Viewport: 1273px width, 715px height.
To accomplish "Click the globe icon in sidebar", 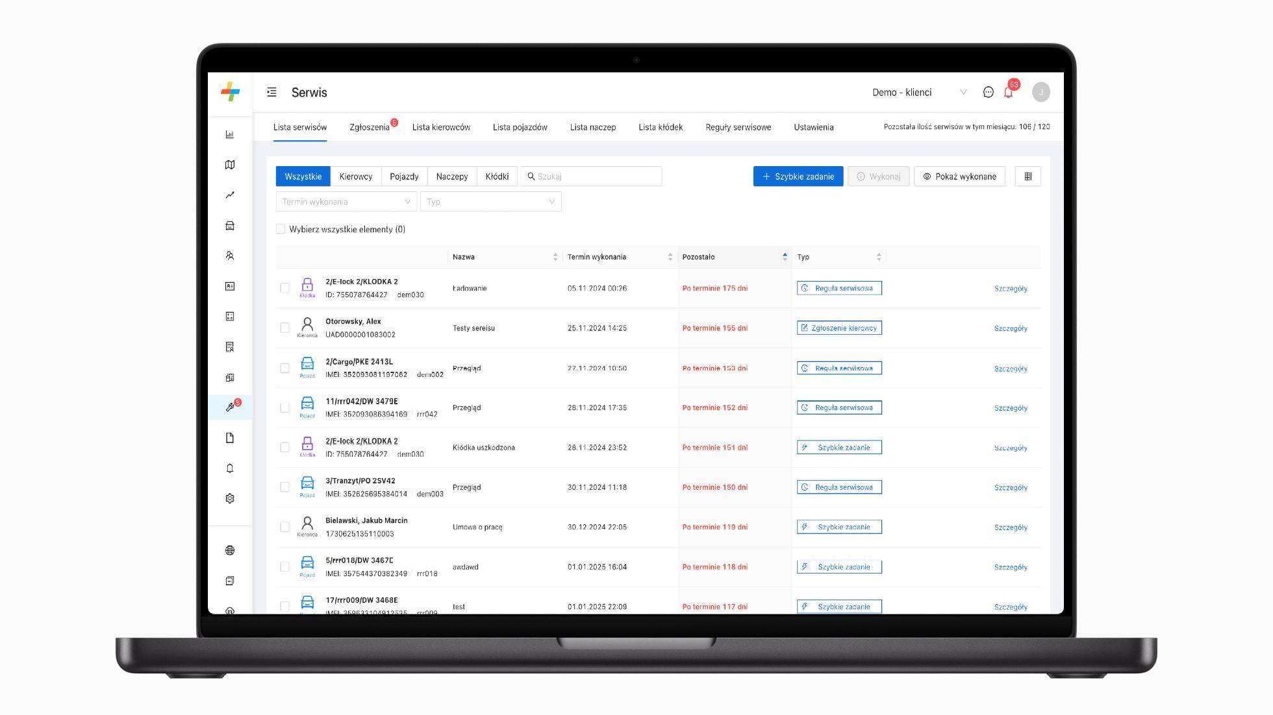I will (230, 550).
